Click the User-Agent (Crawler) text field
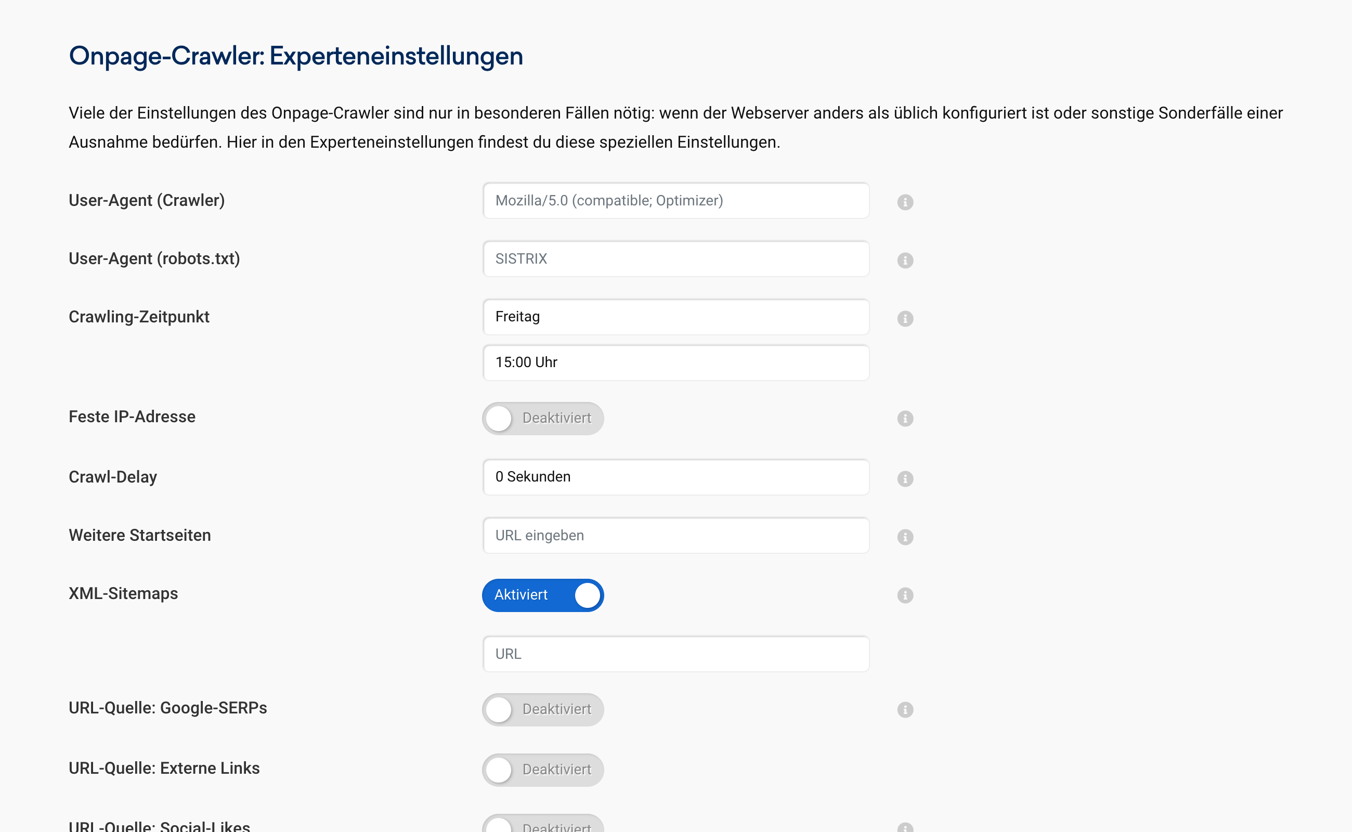The height and width of the screenshot is (832, 1352). coord(675,201)
